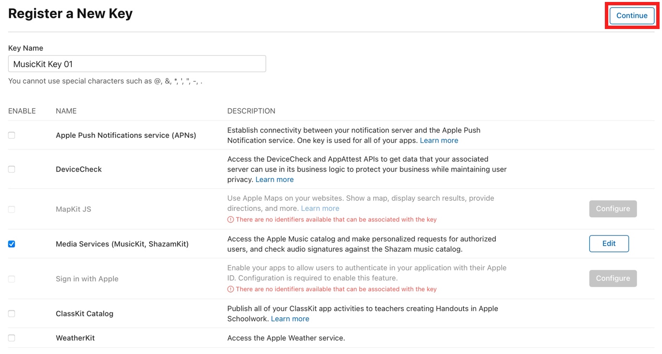Click the DESCRIPTION column header

click(251, 111)
